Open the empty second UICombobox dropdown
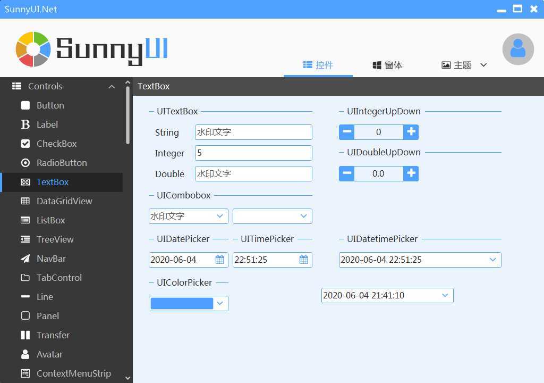 (x=303, y=216)
